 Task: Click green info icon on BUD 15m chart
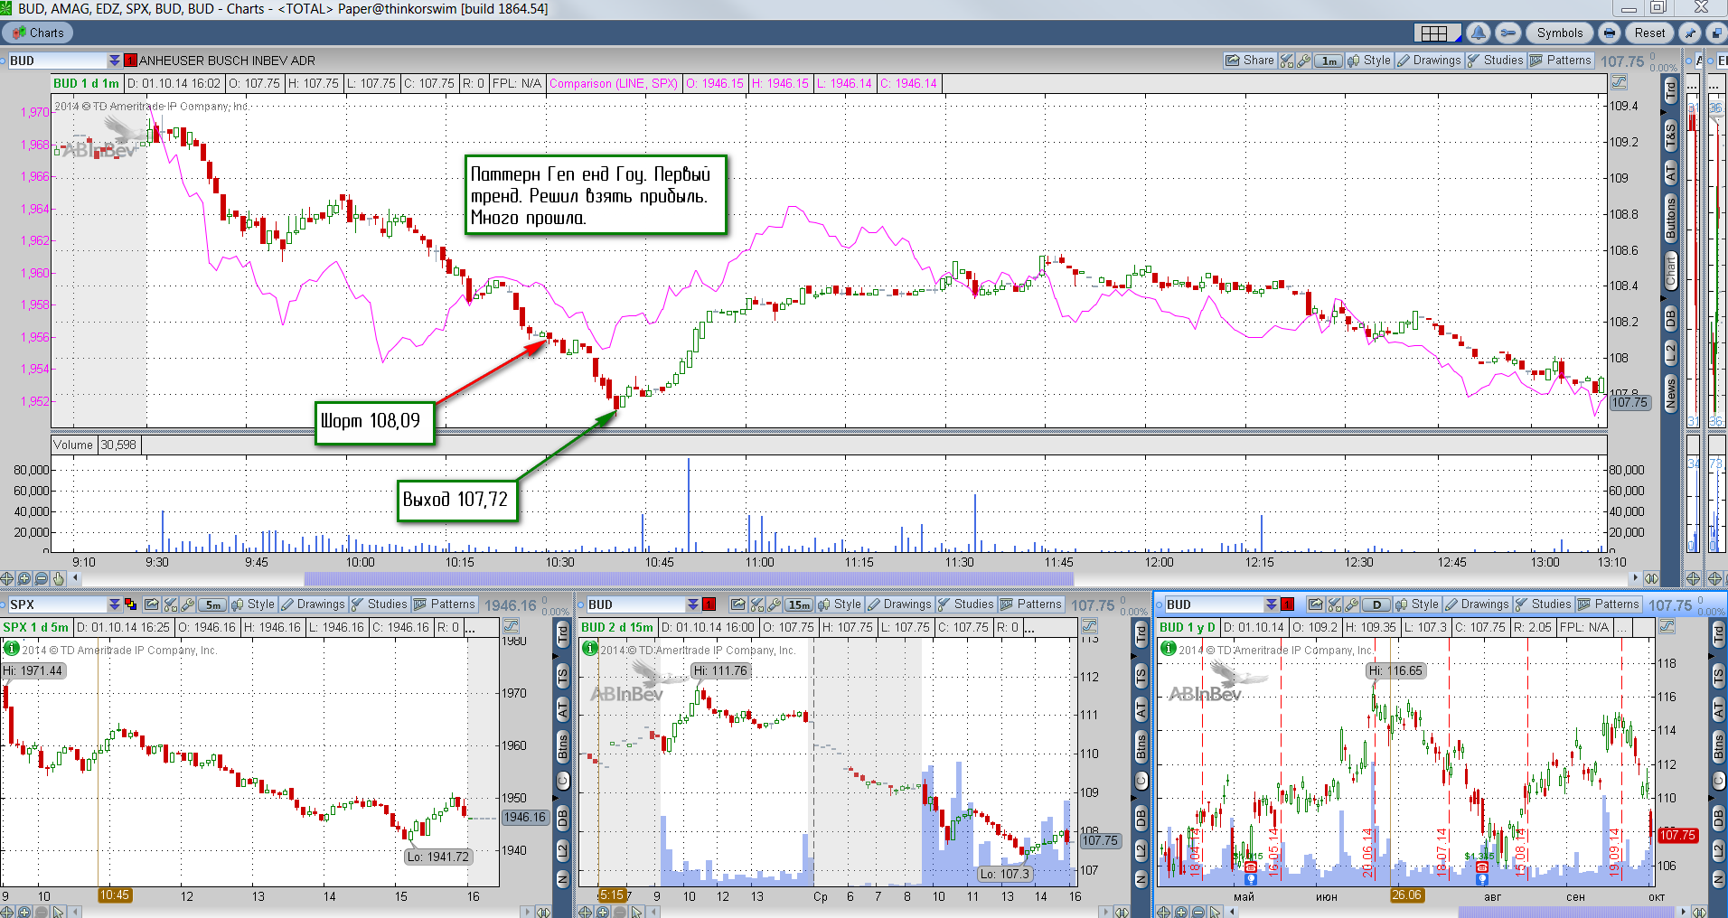click(590, 648)
